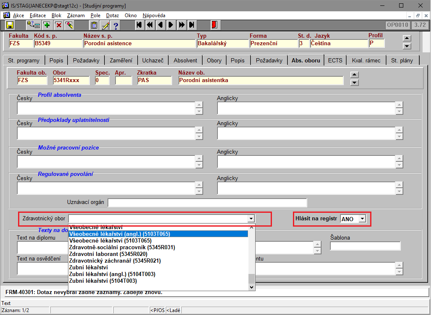Switch to the St. plány tab
The image size is (431, 315).
pos(402,60)
